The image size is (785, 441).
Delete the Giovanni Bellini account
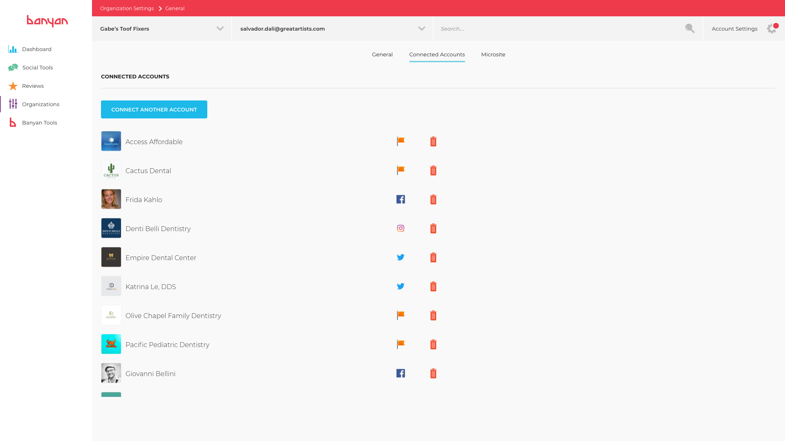[433, 374]
